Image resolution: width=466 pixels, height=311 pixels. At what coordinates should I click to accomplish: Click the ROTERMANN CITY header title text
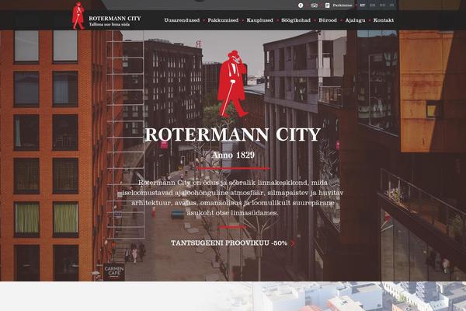coord(115,19)
